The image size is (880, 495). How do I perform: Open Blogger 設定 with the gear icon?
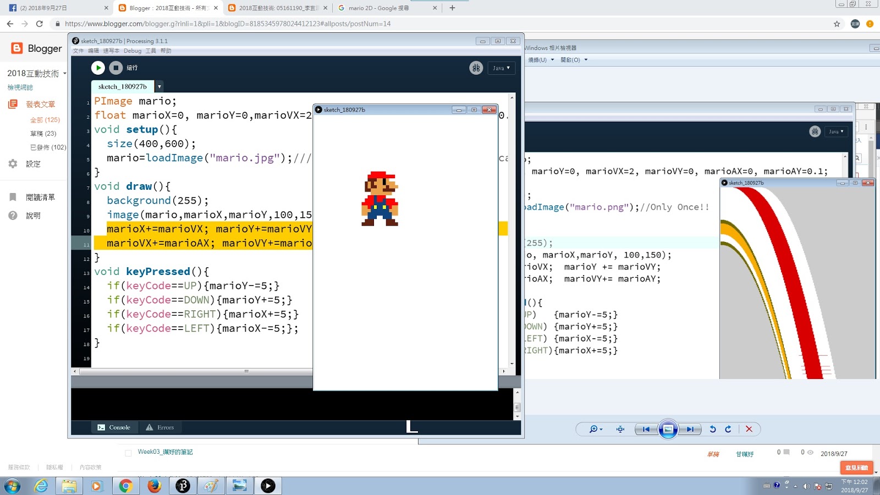[x=13, y=164]
